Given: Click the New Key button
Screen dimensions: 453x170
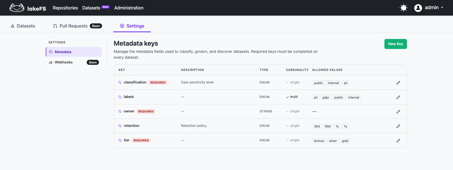Looking at the screenshot, I should [x=396, y=44].
